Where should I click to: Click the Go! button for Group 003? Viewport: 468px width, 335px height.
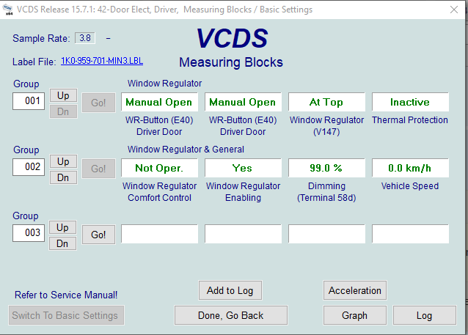pyautogui.click(x=98, y=235)
